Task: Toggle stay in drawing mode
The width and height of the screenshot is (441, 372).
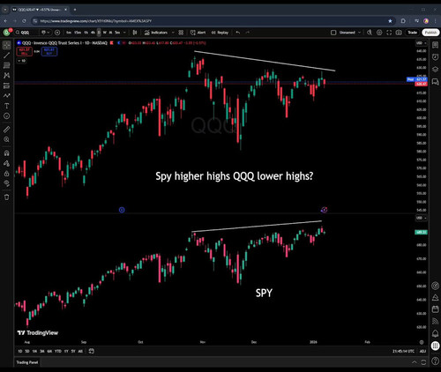Action: click(x=6, y=163)
